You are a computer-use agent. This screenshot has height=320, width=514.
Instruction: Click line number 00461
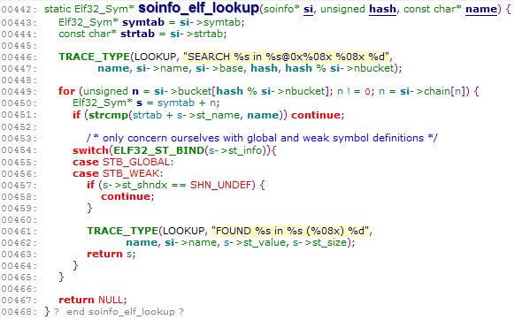tap(19, 232)
